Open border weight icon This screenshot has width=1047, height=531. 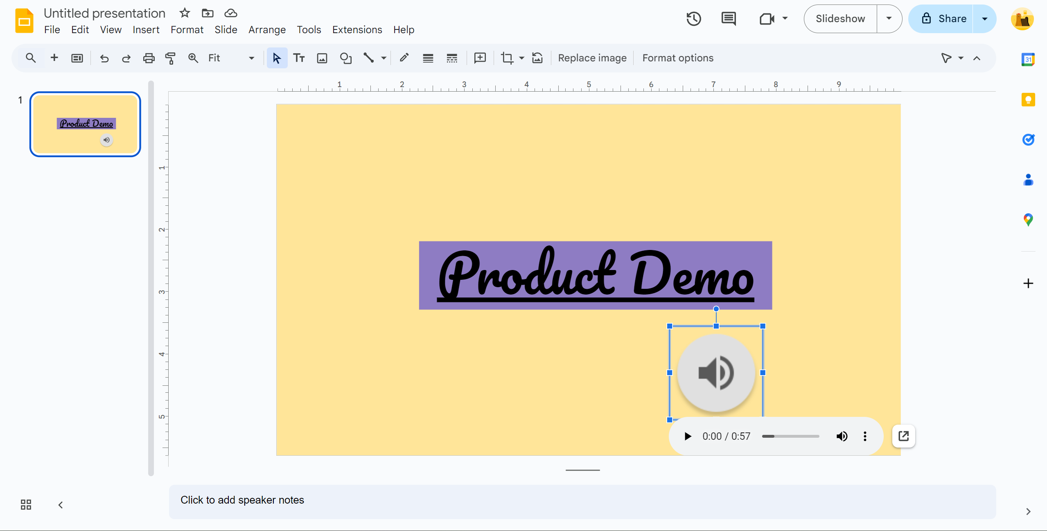pyautogui.click(x=428, y=58)
